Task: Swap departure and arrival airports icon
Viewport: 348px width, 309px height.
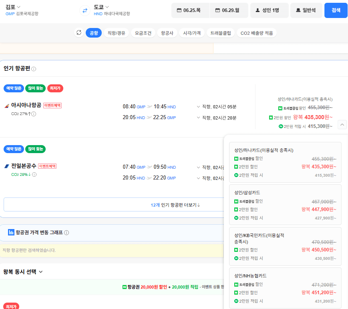Action: [x=85, y=10]
